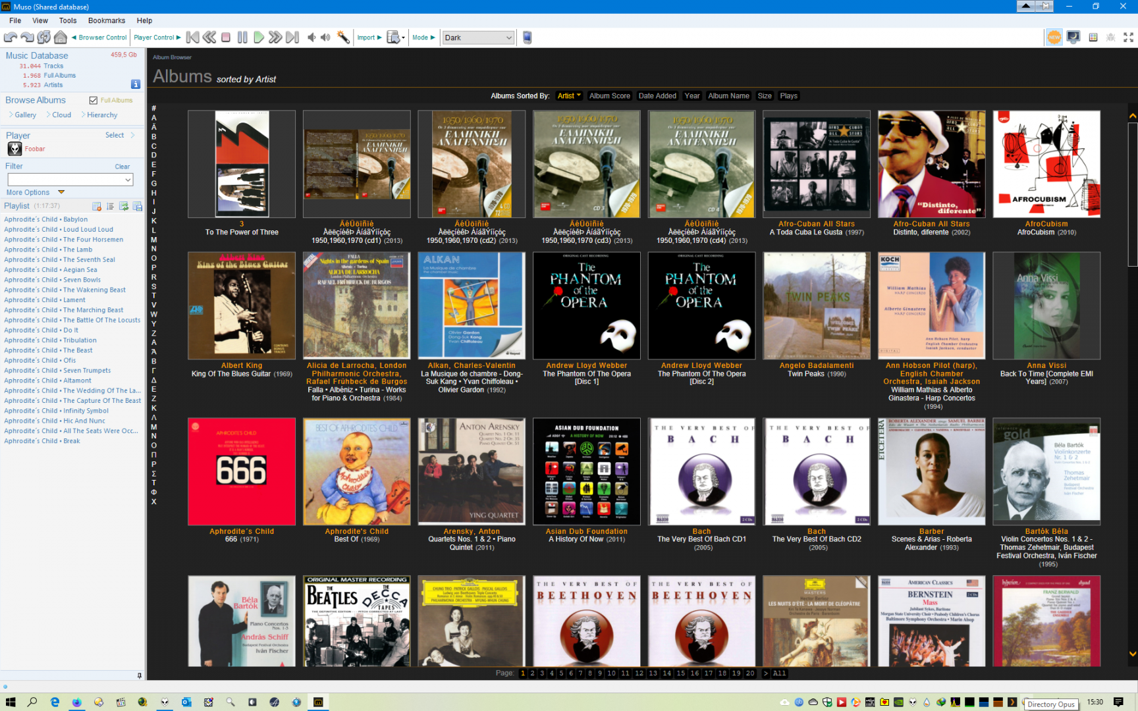Open the Hierarchy browse link
This screenshot has height=711, width=1138.
point(102,115)
